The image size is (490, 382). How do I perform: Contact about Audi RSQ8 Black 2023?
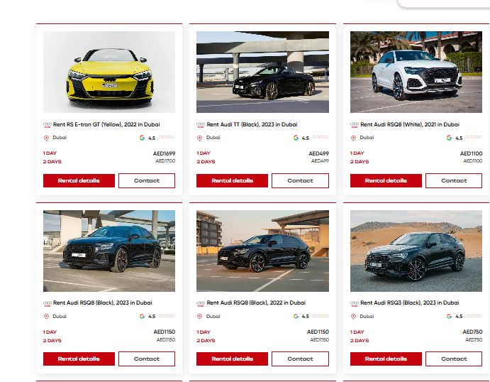[147, 359]
